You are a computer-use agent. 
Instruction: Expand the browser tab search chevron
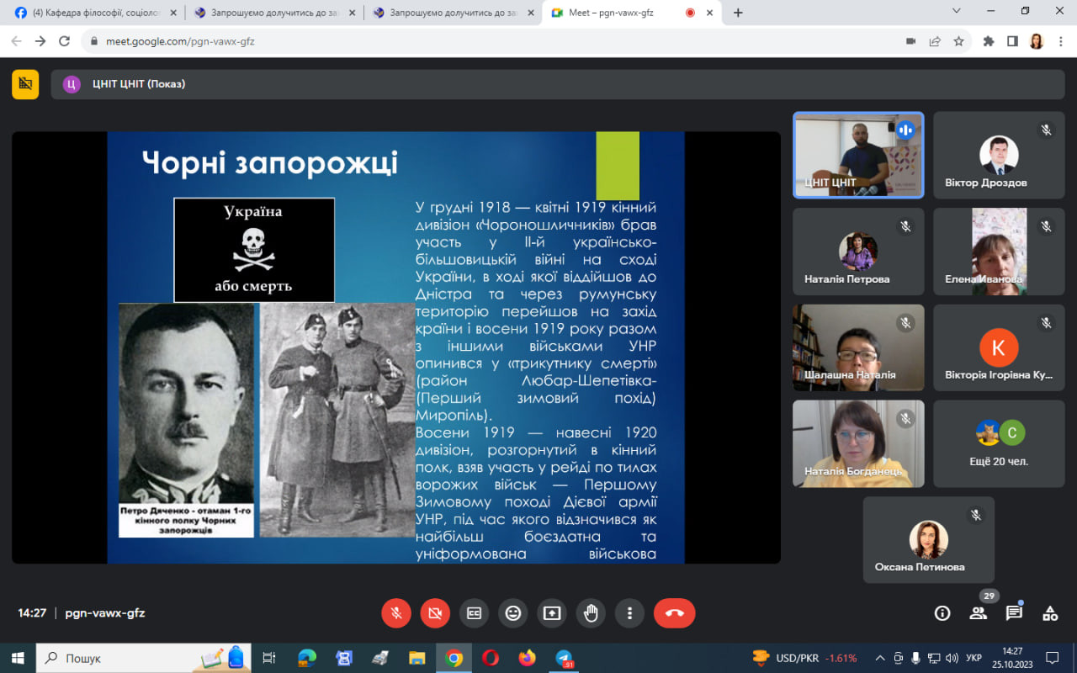point(957,12)
